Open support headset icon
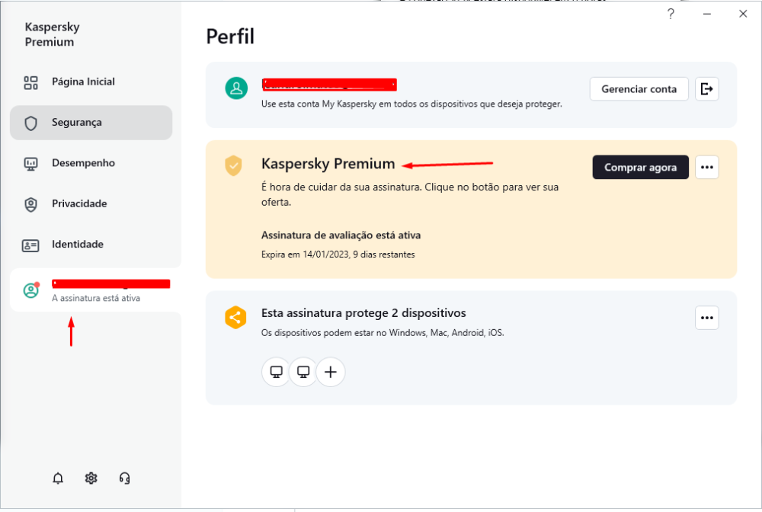Screen dimensions: 762x512 click(125, 478)
